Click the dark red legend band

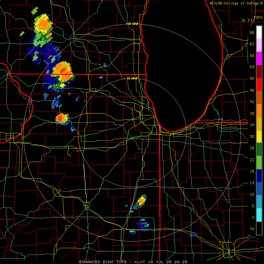click(259, 72)
